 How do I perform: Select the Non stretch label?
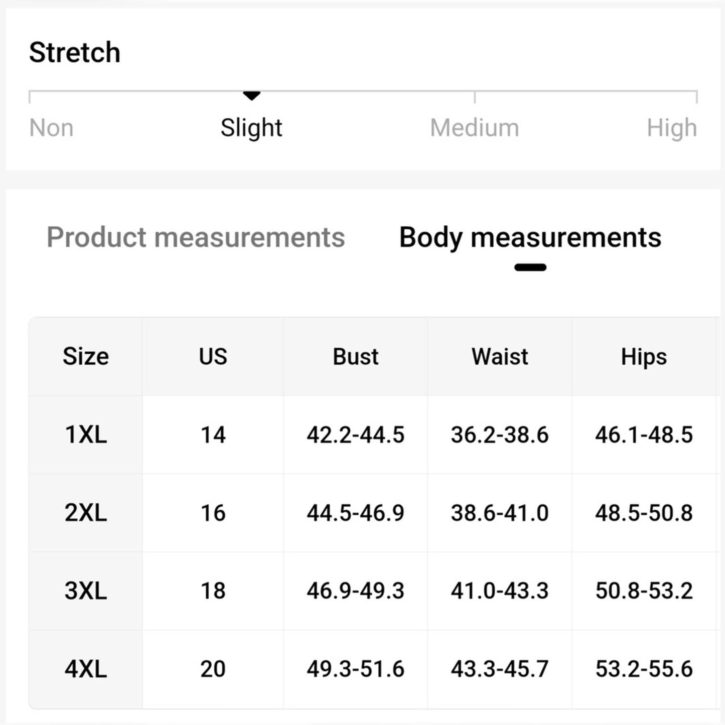coord(51,127)
